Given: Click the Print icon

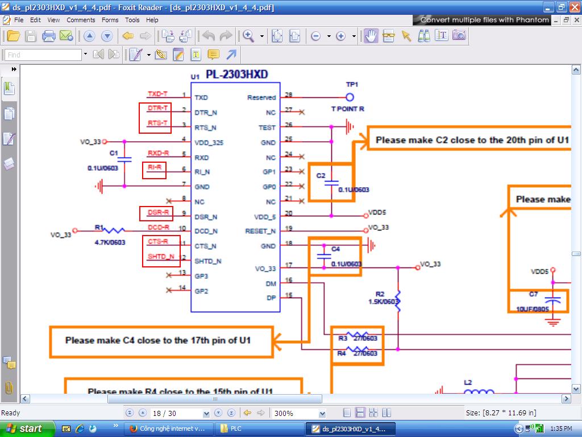Looking at the screenshot, I should [49, 36].
